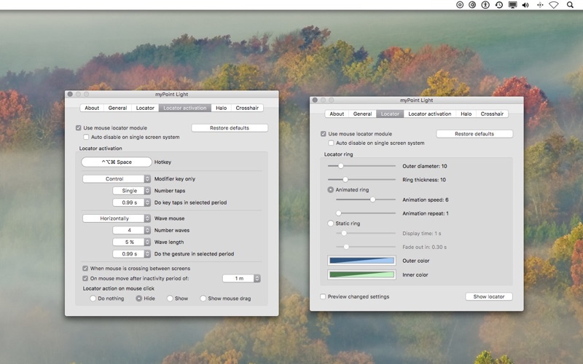This screenshot has height=364, width=583.
Task: Choose 'Show mouse drag' click action
Action: tap(202, 298)
